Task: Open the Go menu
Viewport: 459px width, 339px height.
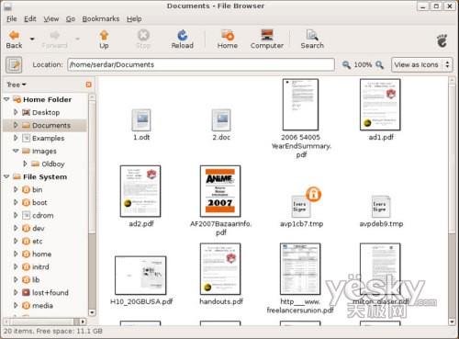Action: [x=71, y=19]
